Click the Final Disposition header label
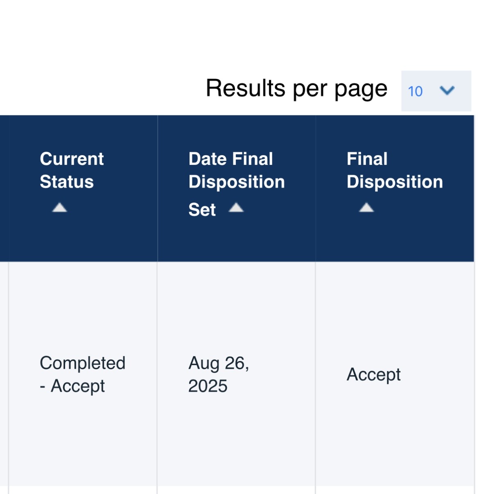 395,170
